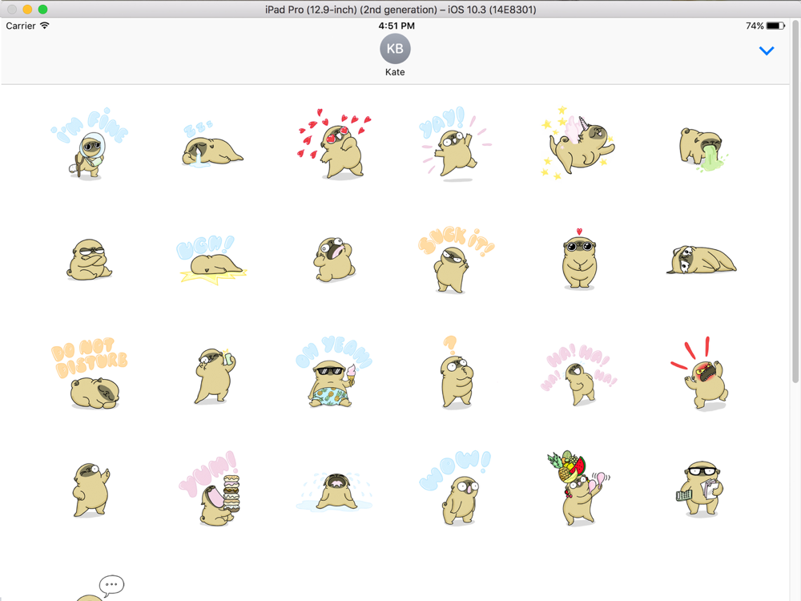The image size is (801, 601).
Task: Pick the "Suck it!" pug sticker
Action: coord(457,260)
